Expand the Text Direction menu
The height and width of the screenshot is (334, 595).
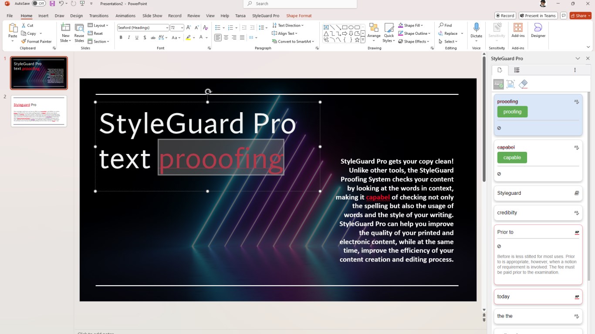288,25
